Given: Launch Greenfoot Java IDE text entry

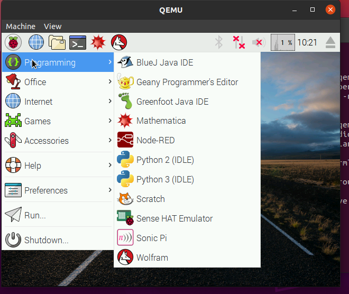Looking at the screenshot, I should (172, 102).
